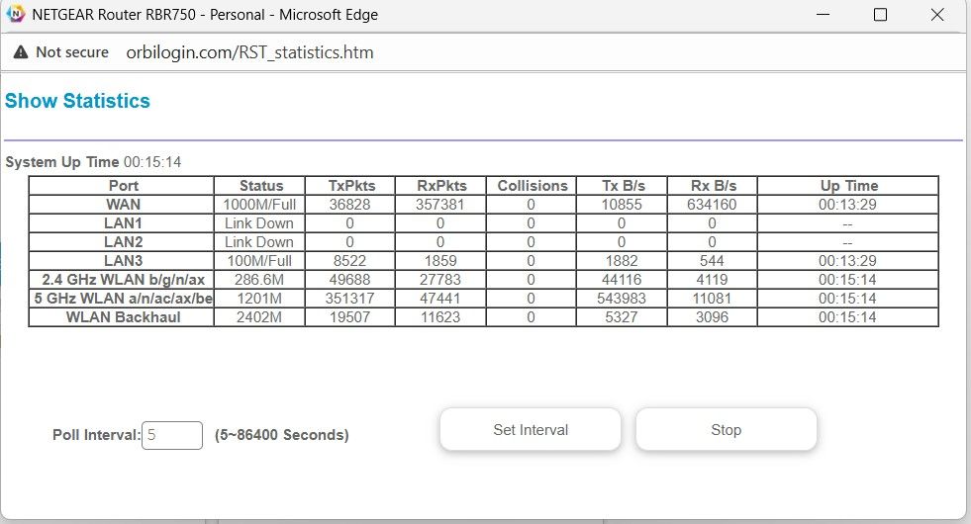Click the Collisions column header
The width and height of the screenshot is (971, 524).
point(532,185)
